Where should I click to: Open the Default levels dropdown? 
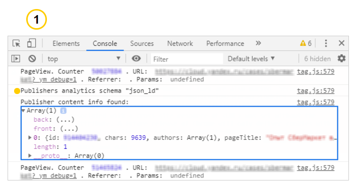coord(251,59)
